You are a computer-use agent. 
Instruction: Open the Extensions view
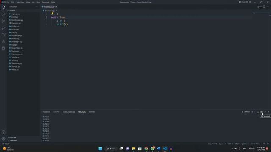[3, 35]
